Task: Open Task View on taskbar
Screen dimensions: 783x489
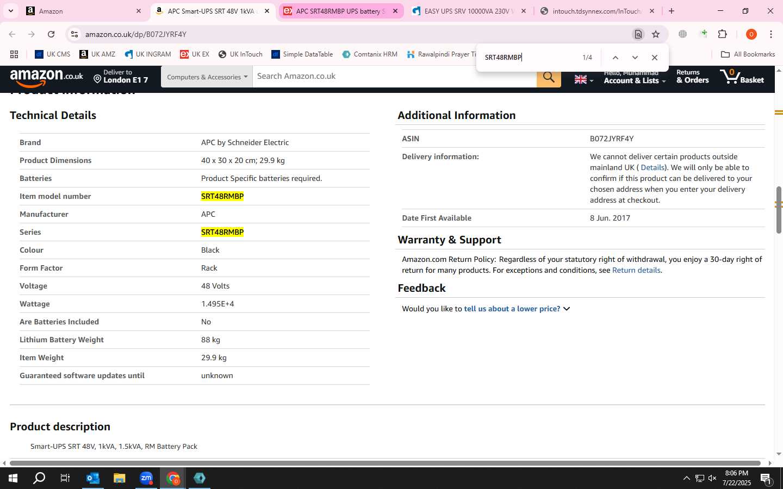Action: click(x=65, y=478)
